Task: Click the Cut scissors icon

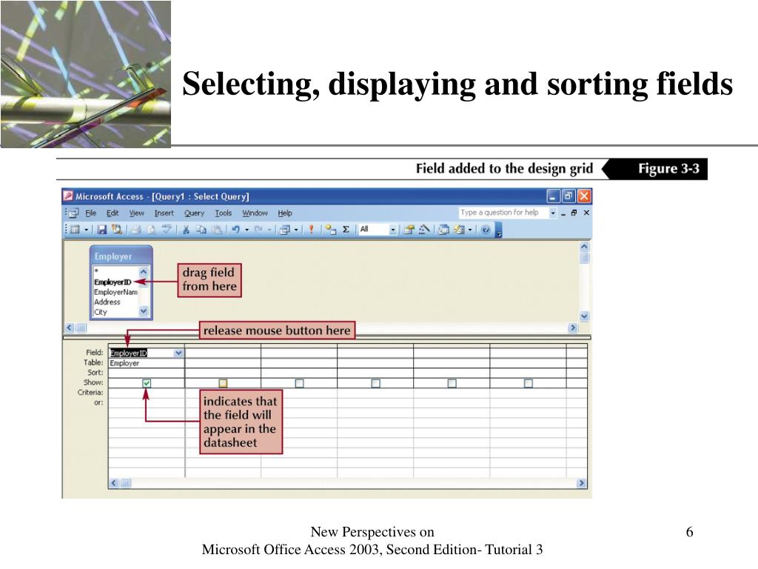Action: point(186,230)
